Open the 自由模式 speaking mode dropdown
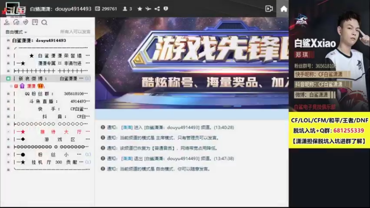This screenshot has height=208, width=370. pyautogui.click(x=16, y=32)
